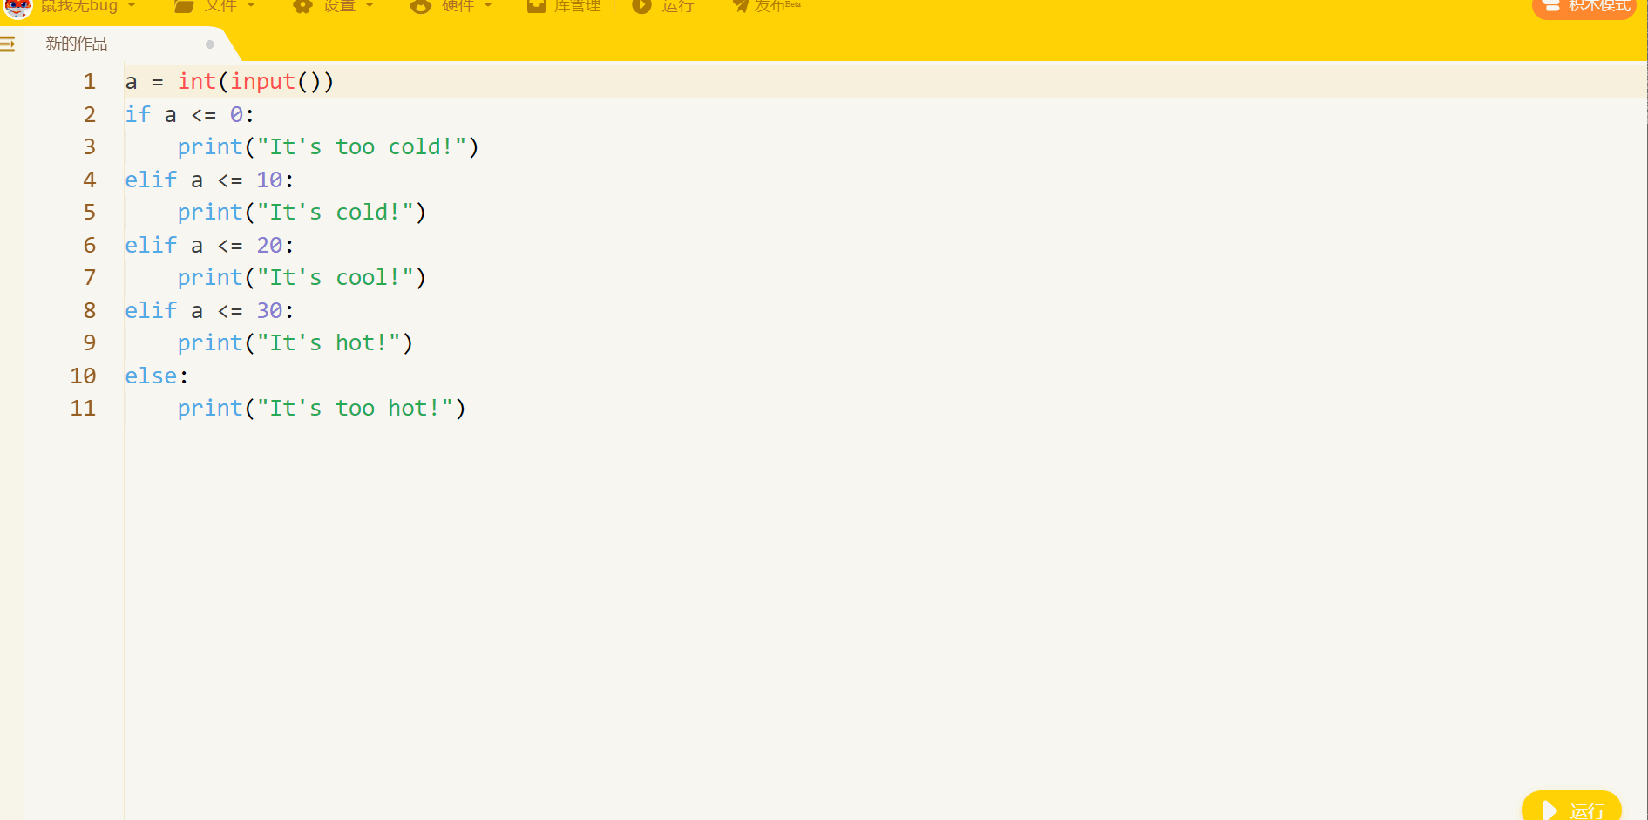Click the 设置 gear icon

point(302,6)
